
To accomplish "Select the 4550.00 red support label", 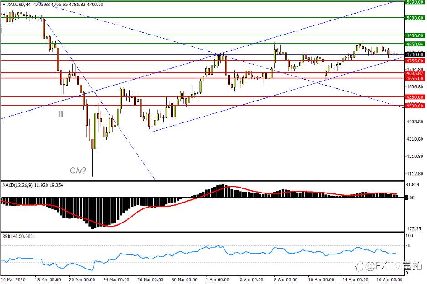I will click(x=415, y=97).
